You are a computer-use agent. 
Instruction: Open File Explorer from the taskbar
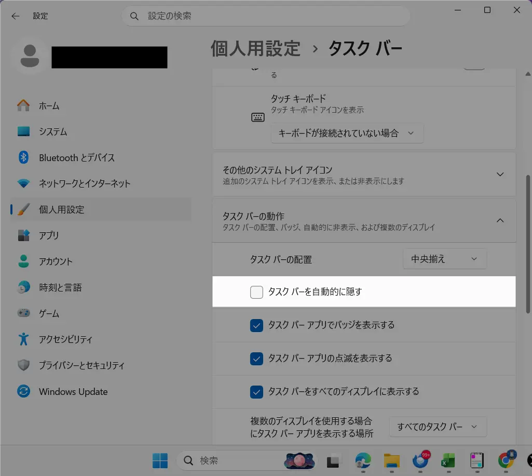coord(391,460)
